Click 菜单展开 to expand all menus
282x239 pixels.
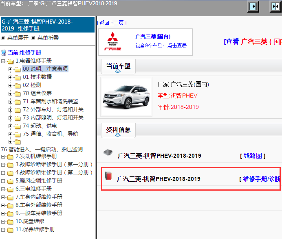click(x=18, y=38)
